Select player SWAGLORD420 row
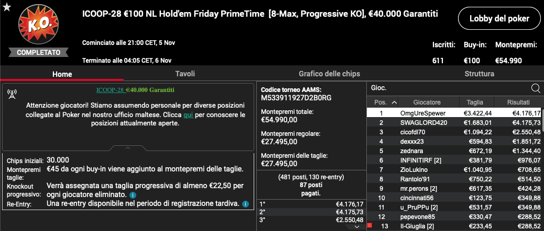The image size is (544, 231). tap(455, 122)
